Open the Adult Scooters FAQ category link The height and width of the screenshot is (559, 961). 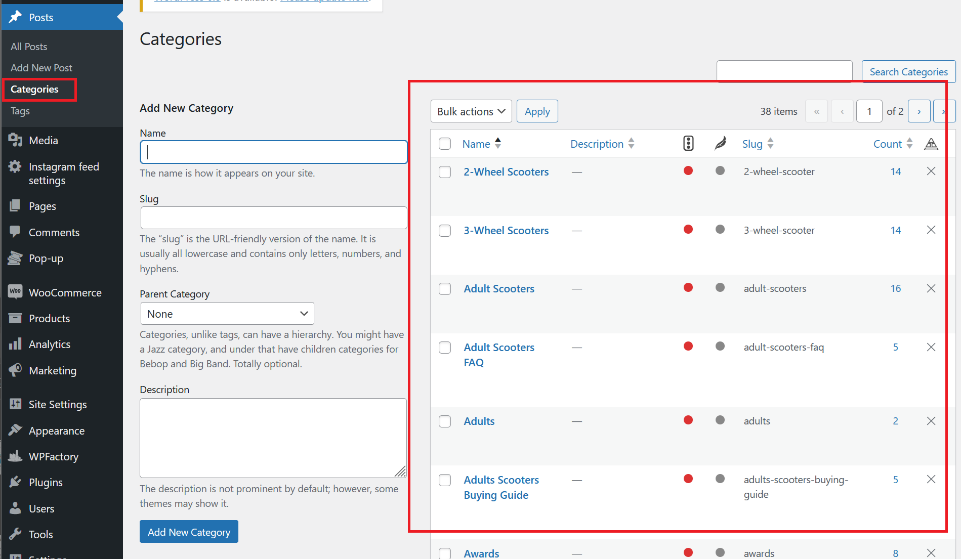coord(499,355)
